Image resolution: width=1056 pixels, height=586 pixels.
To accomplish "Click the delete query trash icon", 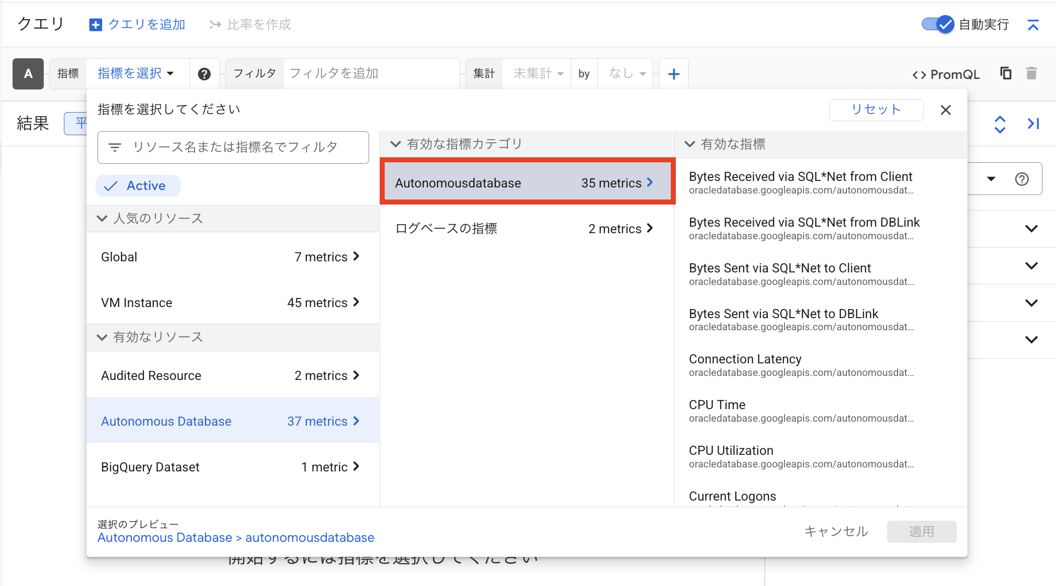I will 1031,73.
